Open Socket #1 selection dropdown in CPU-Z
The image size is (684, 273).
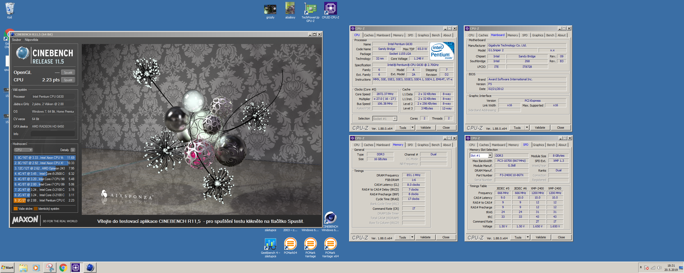tap(385, 119)
